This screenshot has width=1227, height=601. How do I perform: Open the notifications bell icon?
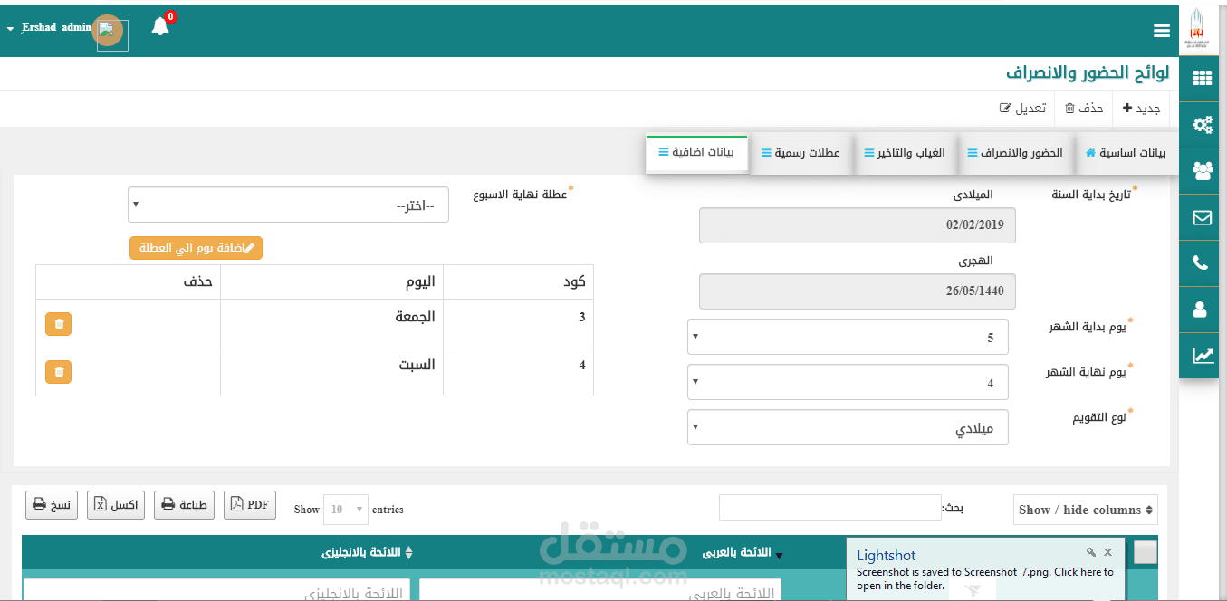(161, 26)
